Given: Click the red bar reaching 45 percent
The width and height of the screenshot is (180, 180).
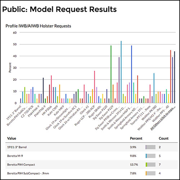Looking at the screenshot, I should (x=171, y=77).
